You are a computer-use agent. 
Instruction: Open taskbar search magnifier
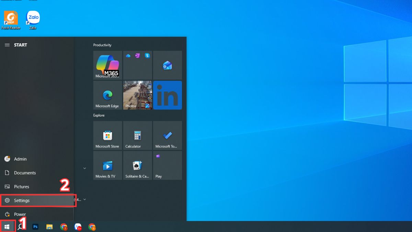[x=21, y=227]
